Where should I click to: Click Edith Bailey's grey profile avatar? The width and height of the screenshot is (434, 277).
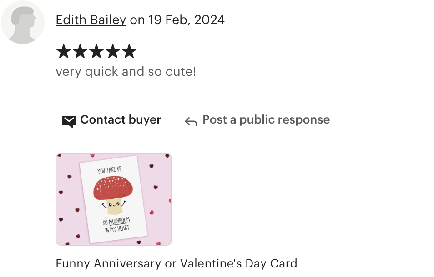(x=23, y=22)
